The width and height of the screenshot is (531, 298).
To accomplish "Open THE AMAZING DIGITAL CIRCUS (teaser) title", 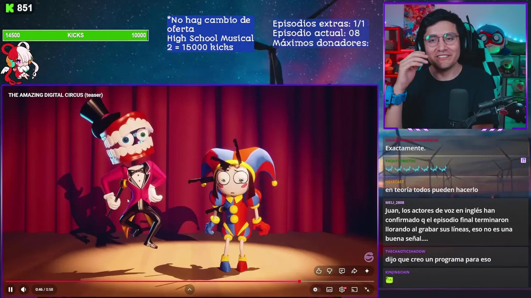I will [x=56, y=95].
